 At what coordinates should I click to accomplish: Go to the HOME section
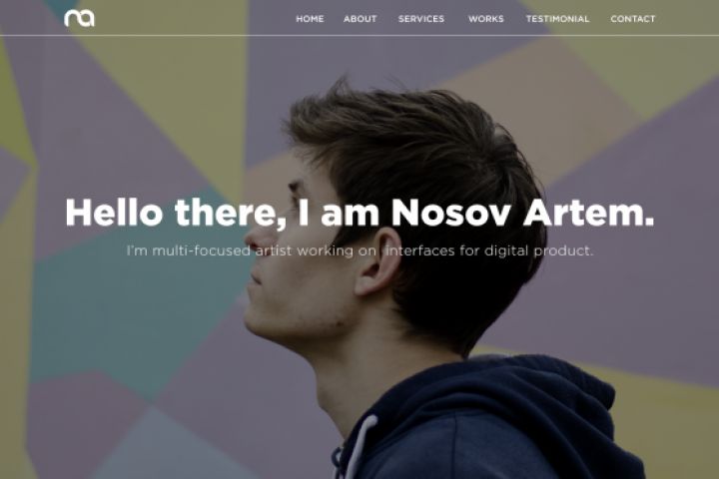(x=310, y=19)
